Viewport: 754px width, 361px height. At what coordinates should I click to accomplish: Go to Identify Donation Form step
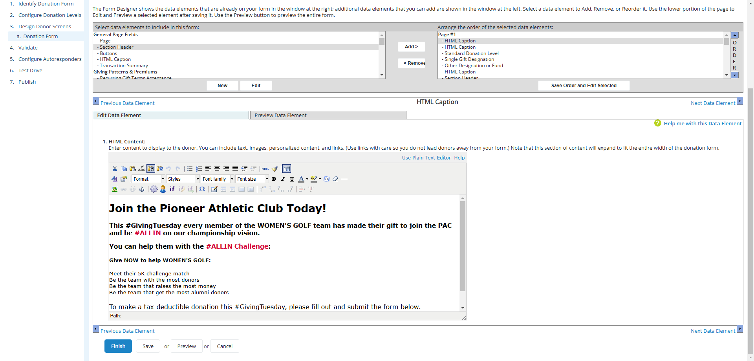coord(46,4)
